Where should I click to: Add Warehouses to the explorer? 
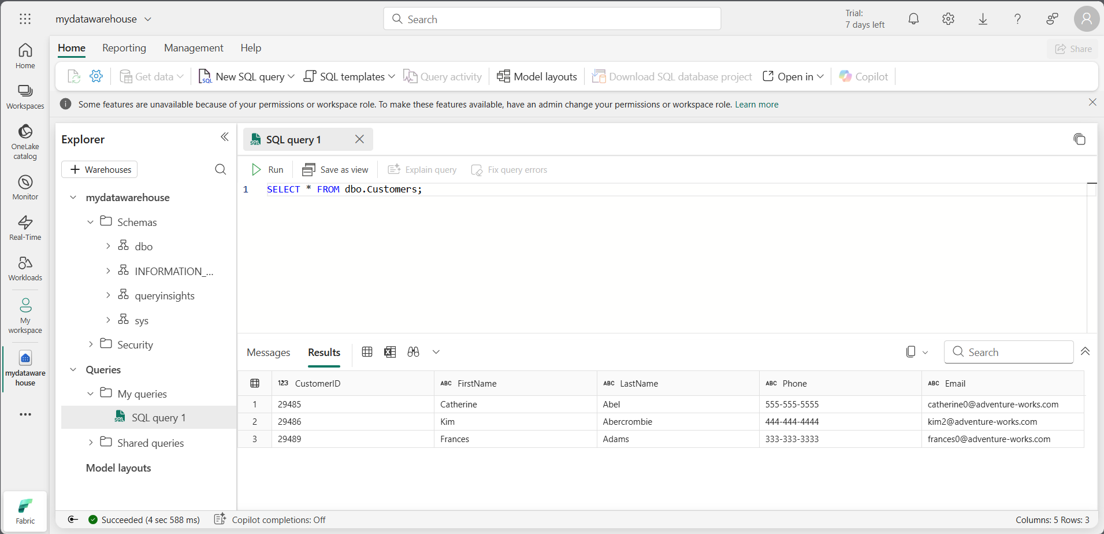[x=99, y=169]
